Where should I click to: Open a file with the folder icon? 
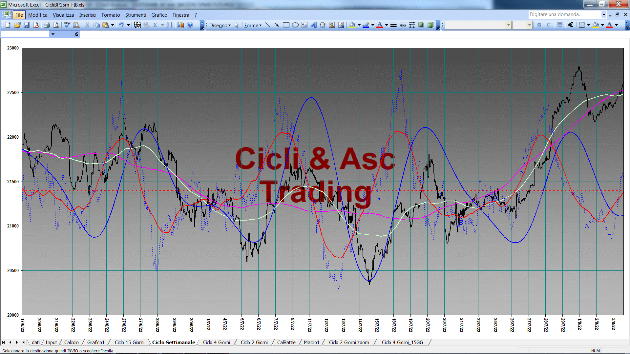coord(17,25)
